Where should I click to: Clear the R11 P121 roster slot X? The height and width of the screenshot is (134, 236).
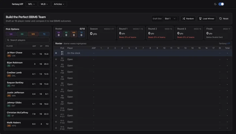56,116
